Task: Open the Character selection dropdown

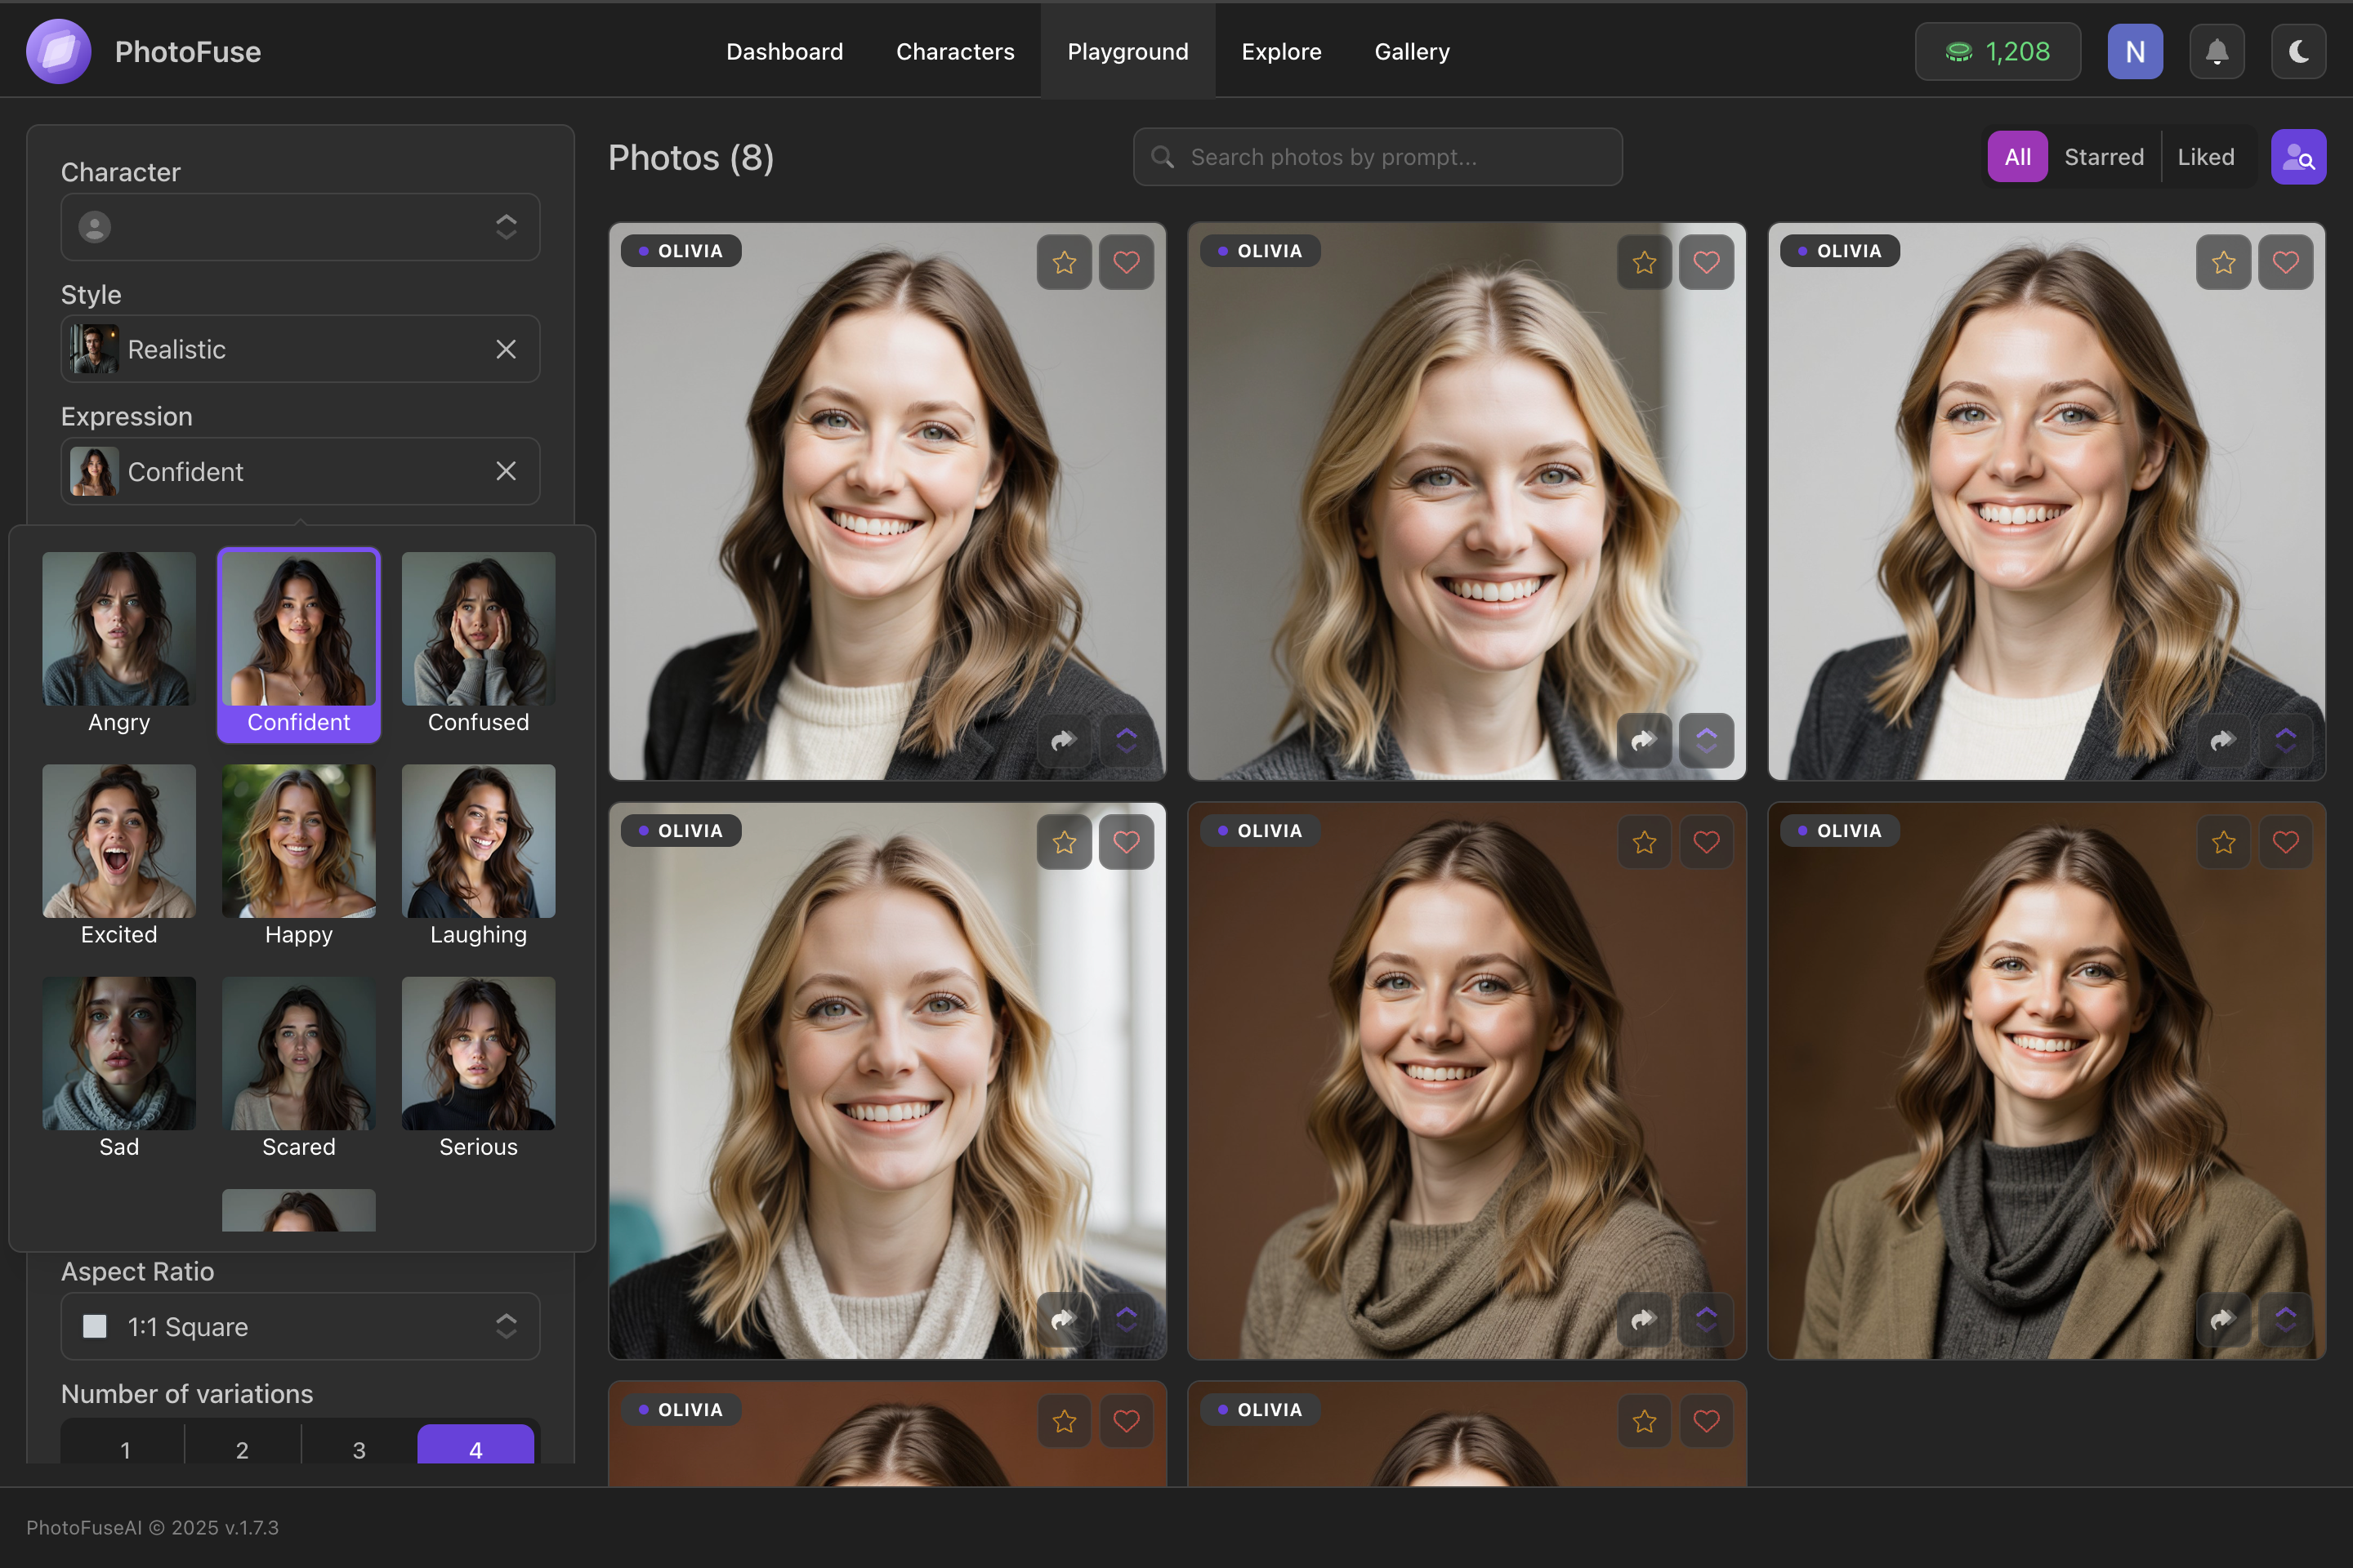Action: (x=299, y=227)
